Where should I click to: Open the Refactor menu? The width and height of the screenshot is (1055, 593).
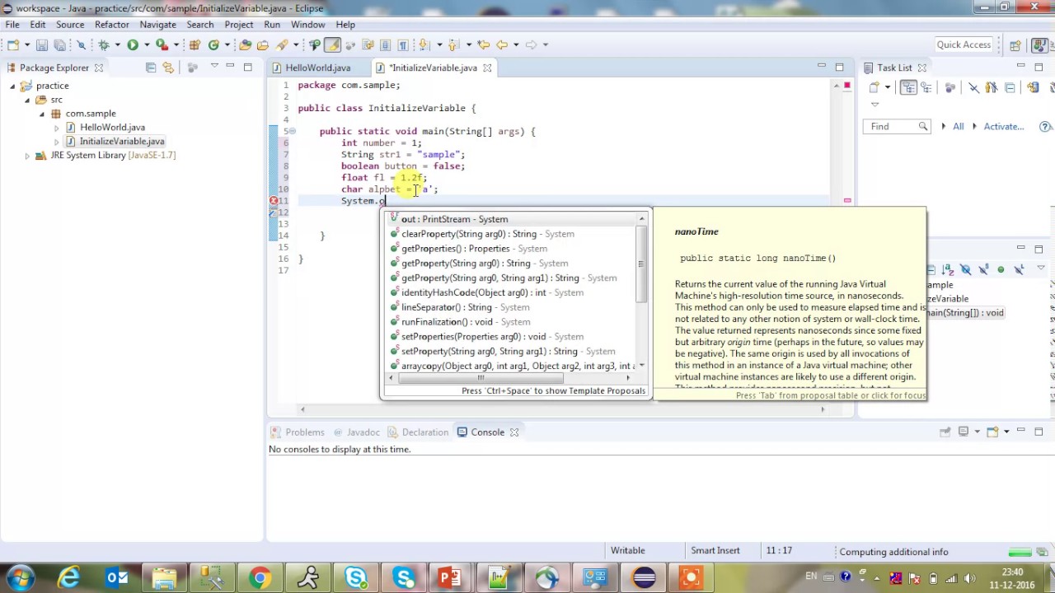(x=111, y=25)
